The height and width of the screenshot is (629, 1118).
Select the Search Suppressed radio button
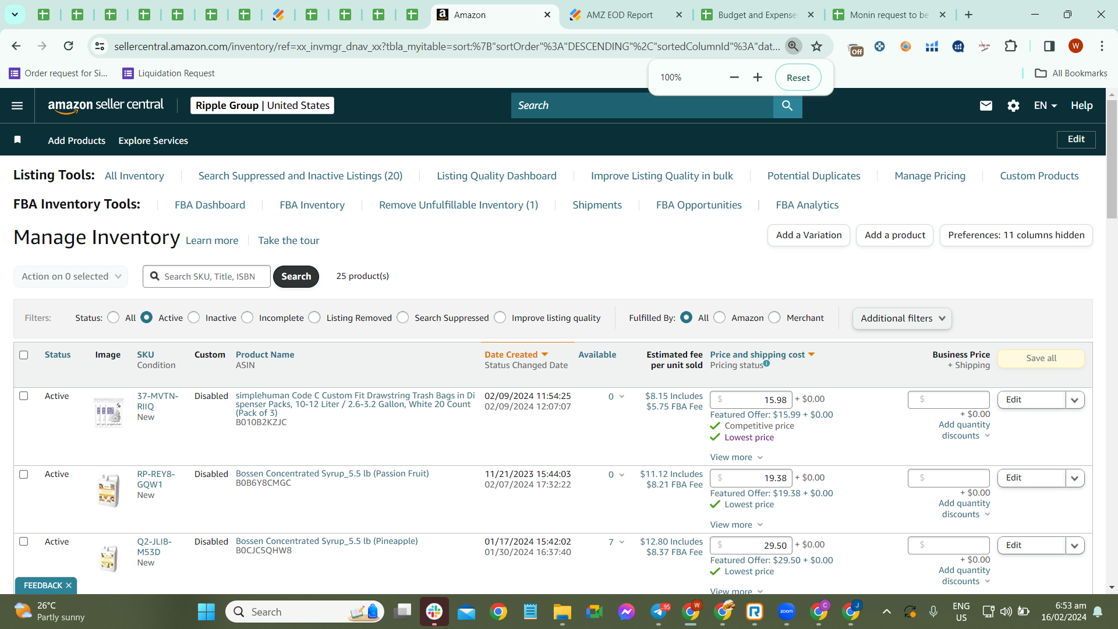[403, 317]
